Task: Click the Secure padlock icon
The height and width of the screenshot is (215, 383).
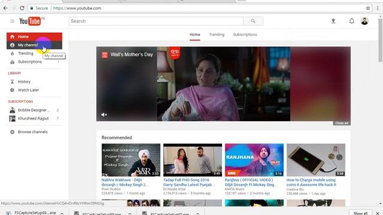Action: coord(32,8)
